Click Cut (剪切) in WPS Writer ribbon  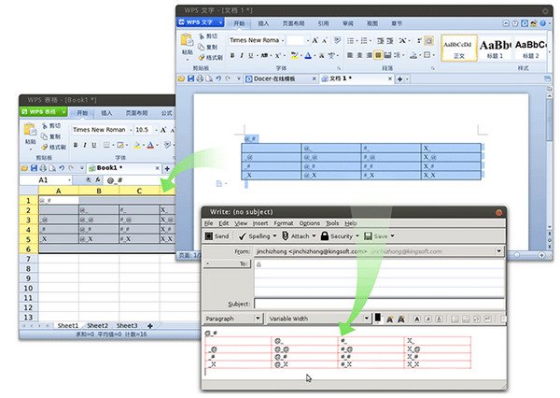tap(208, 36)
